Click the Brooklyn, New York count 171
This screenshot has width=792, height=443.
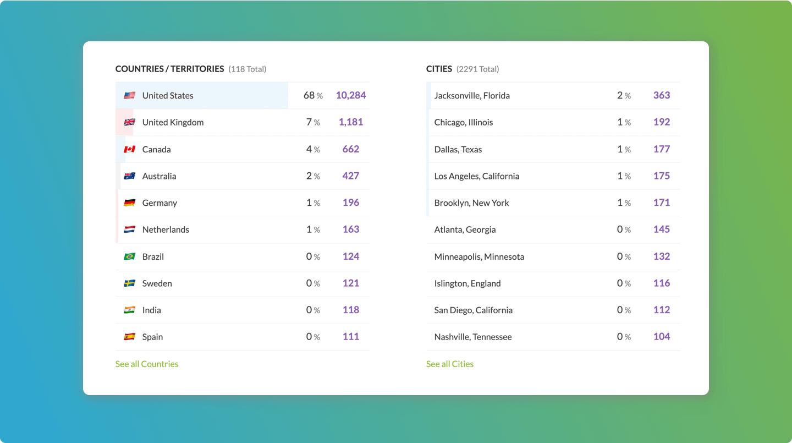pyautogui.click(x=662, y=203)
